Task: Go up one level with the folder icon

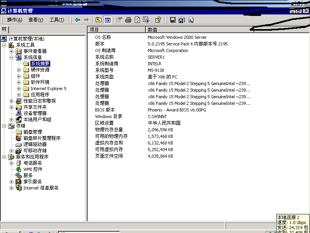Action: pyautogui.click(x=98, y=20)
